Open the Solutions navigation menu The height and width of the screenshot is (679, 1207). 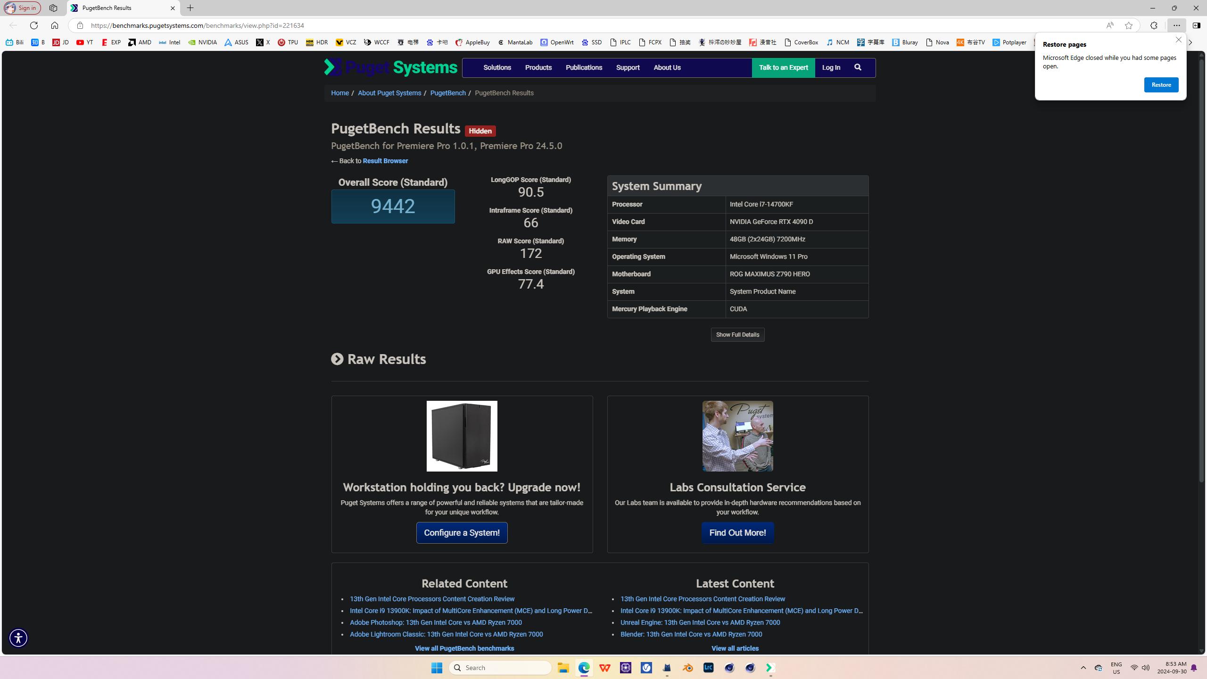(497, 67)
